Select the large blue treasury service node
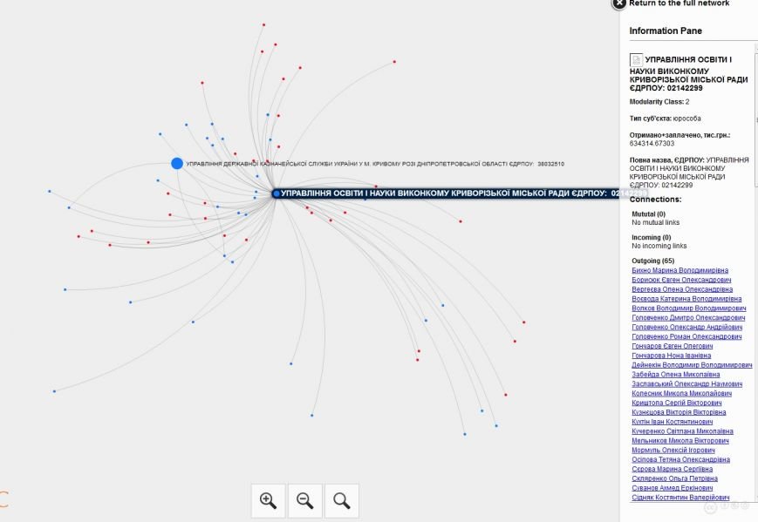The width and height of the screenshot is (758, 522). [x=177, y=163]
